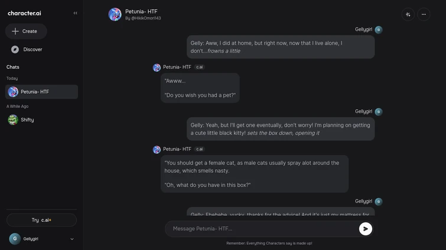The height and width of the screenshot is (250, 446).
Task: Click Petunia avatar beside "Awww" message
Action: (x=157, y=67)
